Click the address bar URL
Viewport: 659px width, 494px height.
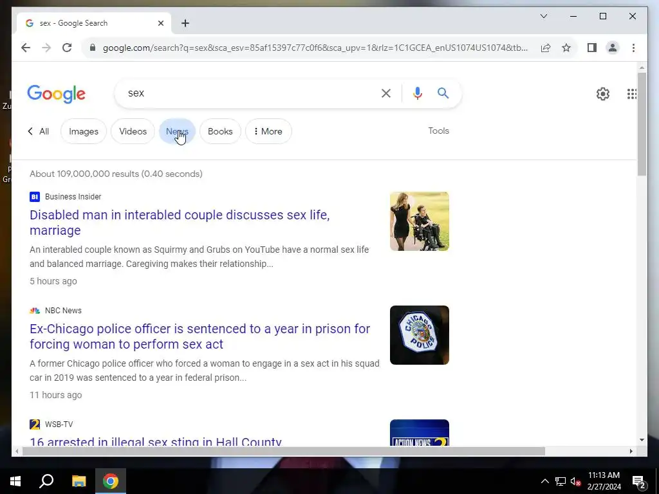(315, 48)
